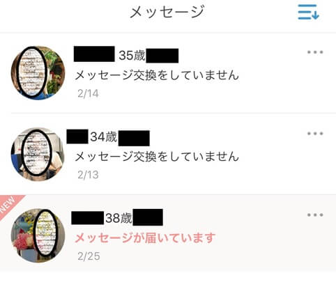Screen dimensions: 336x289
Task: Open the 35歳 conversation dated 2/14
Action: tap(168, 73)
